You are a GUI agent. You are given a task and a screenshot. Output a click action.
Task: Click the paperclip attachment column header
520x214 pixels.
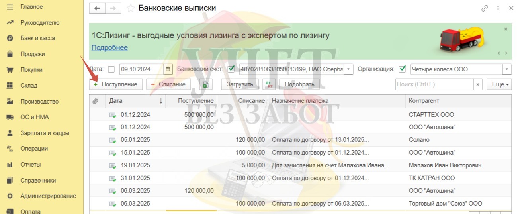point(95,101)
